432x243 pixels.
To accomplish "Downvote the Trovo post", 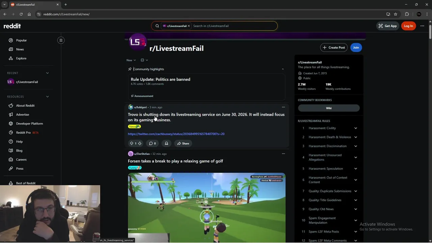I will click(139, 143).
